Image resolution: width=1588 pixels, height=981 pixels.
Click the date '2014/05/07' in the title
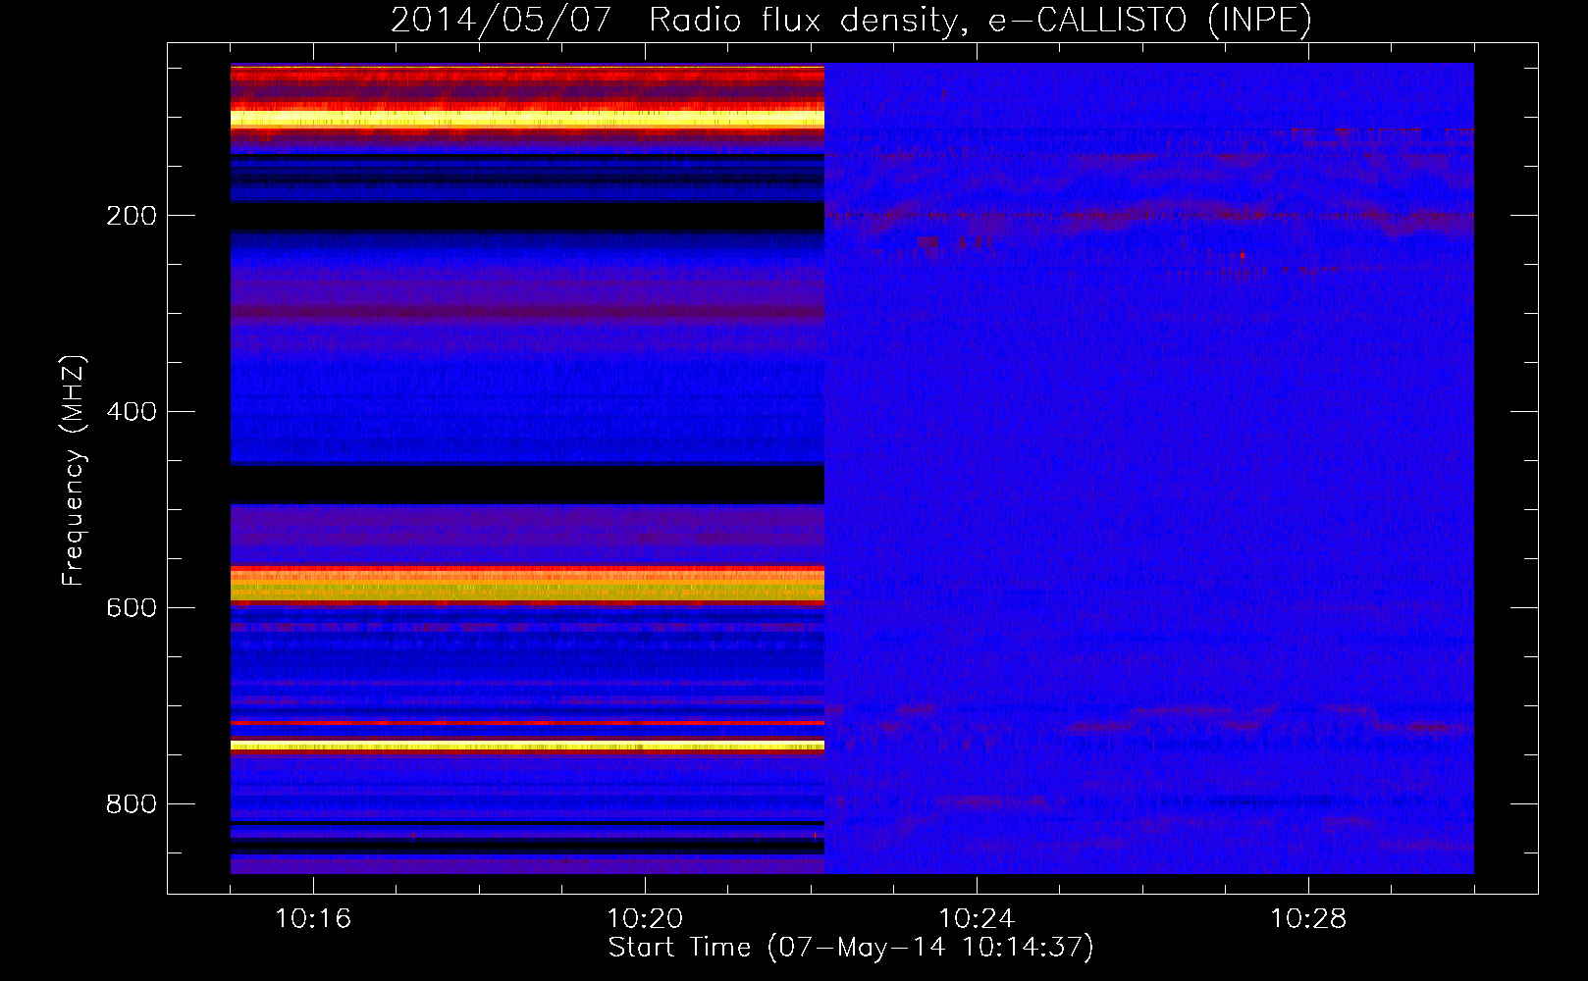click(502, 21)
